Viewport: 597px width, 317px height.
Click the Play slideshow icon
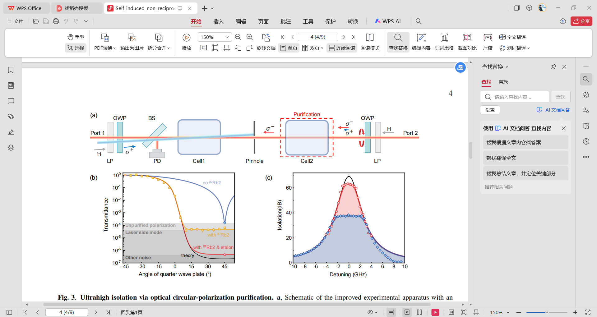tap(186, 38)
